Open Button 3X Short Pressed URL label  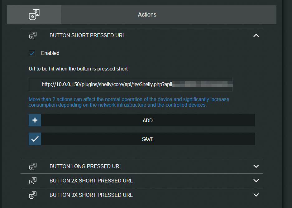point(91,195)
